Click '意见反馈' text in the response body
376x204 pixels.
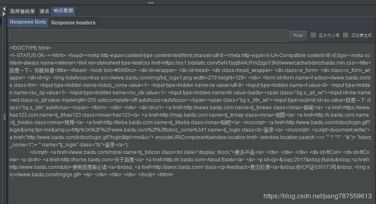pos(260,167)
